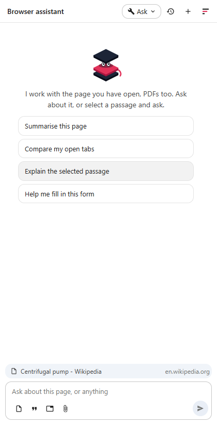Send the message with arrow button

[x=200, y=408]
